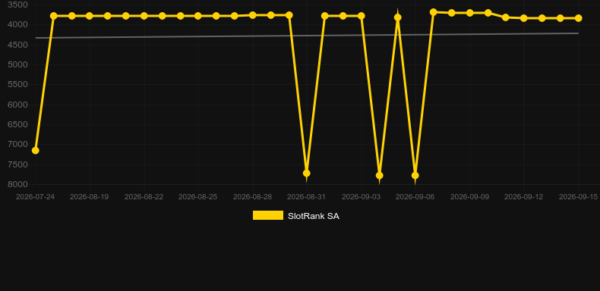
Task: Click the data point at 2026-08-25
Action: tap(197, 16)
